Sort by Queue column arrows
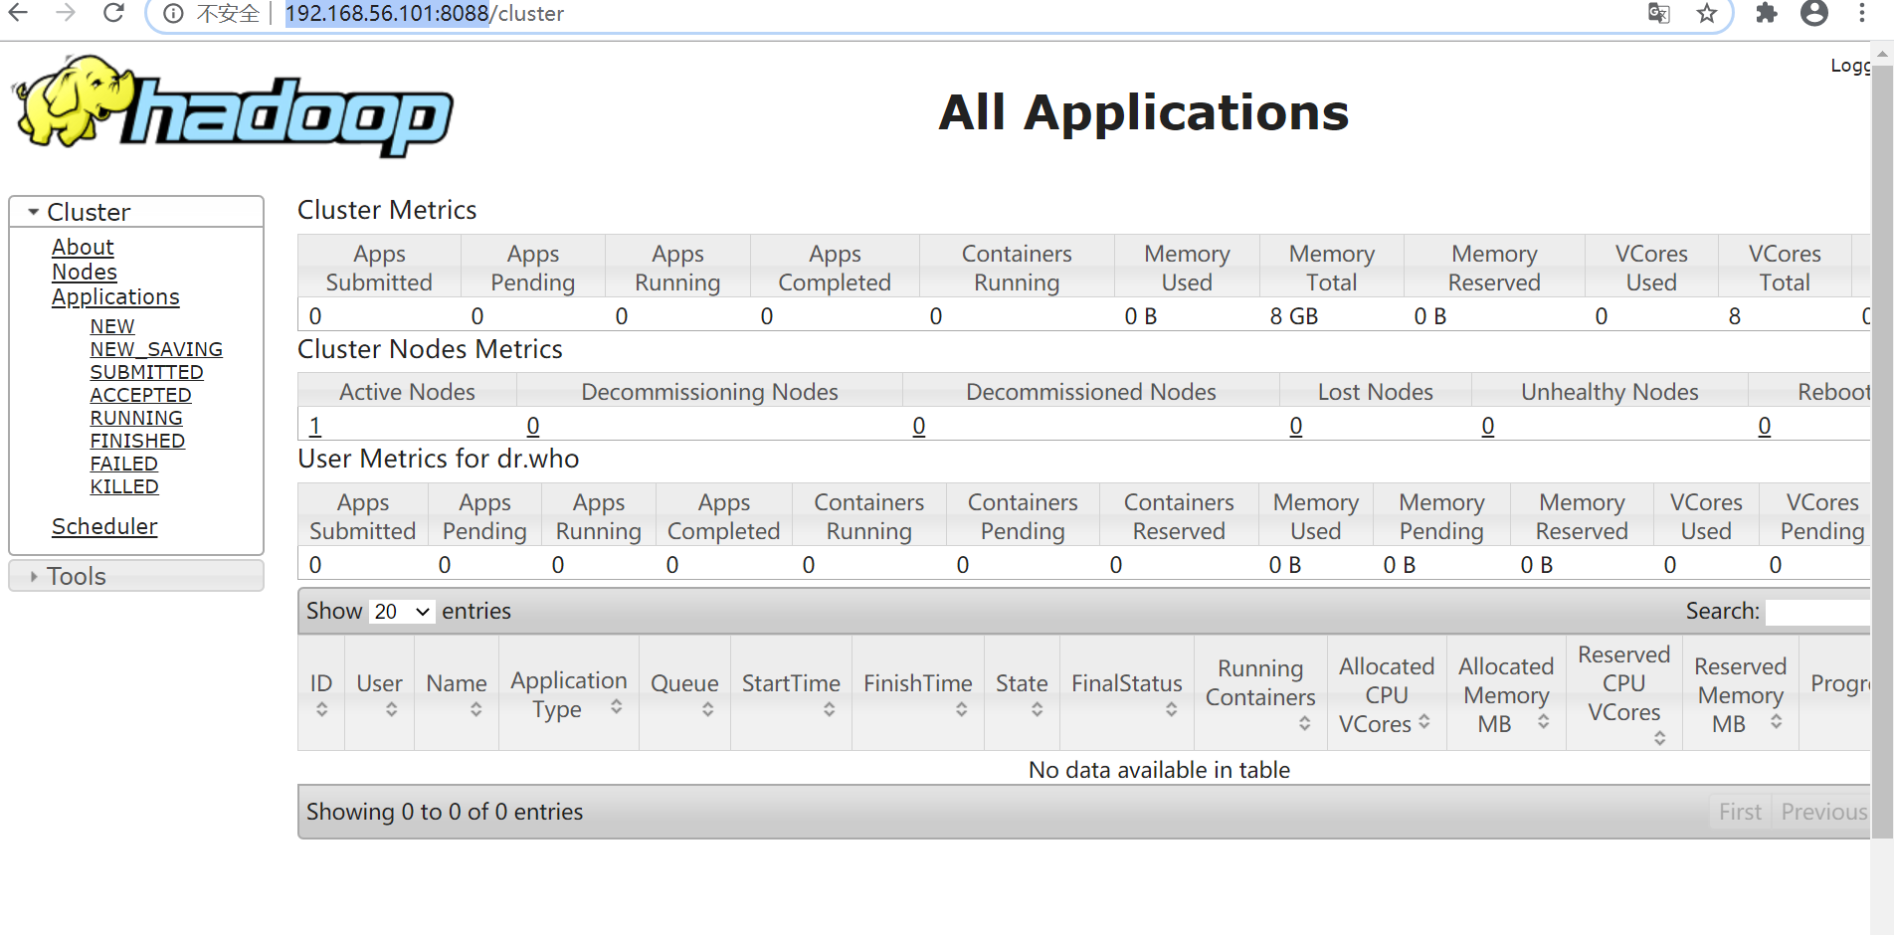 coord(707,709)
